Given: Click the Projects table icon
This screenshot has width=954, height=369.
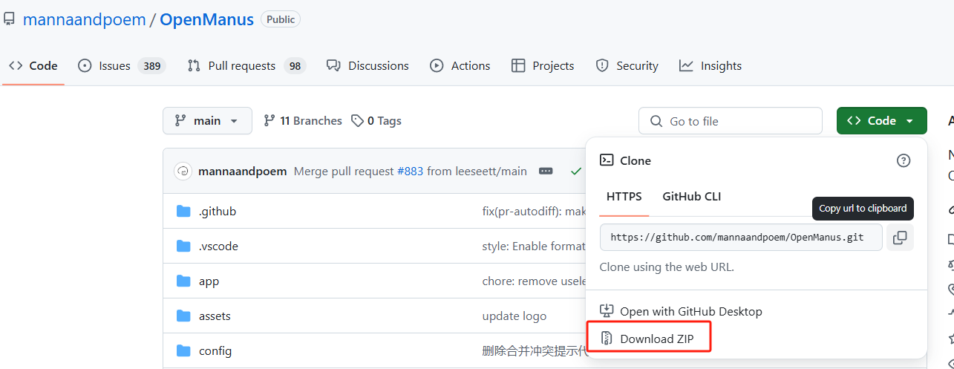Looking at the screenshot, I should pos(518,65).
